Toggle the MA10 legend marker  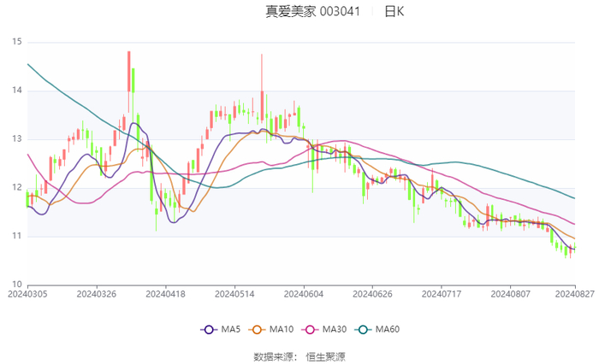point(257,330)
